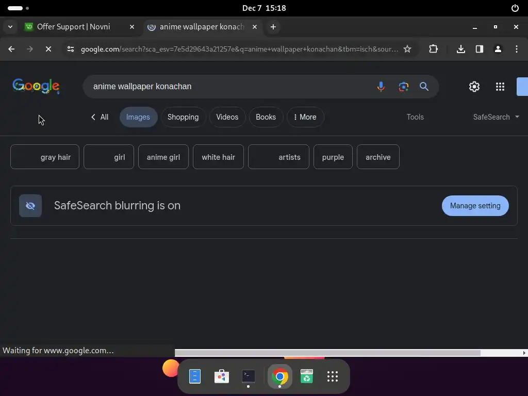This screenshot has width=528, height=396.
Task: Click the Manage setting button
Action: (475, 206)
